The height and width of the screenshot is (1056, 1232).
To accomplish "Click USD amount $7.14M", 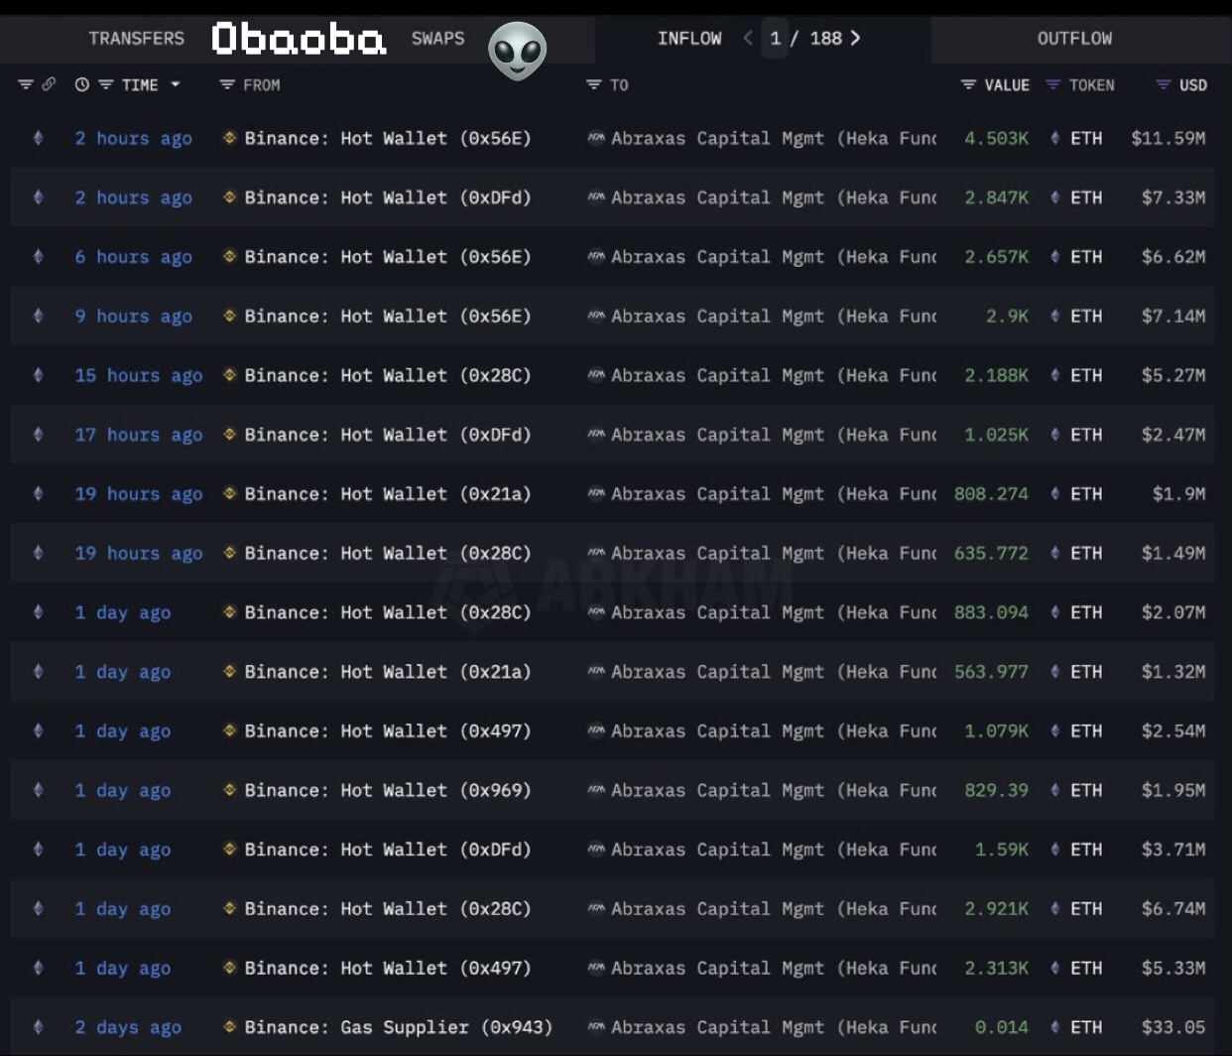I will 1173,317.
